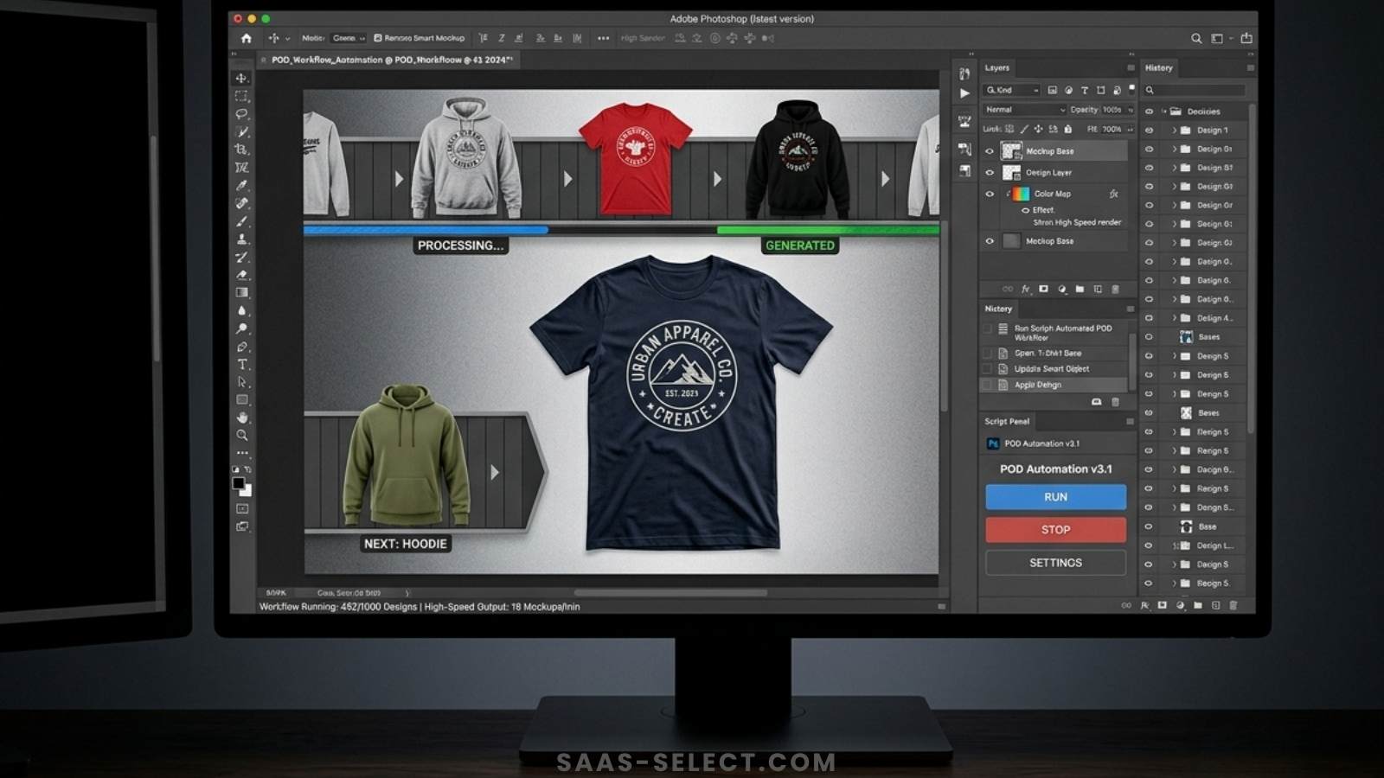The image size is (1384, 778).
Task: Check the Update Smart Object box
Action: pyautogui.click(x=987, y=369)
